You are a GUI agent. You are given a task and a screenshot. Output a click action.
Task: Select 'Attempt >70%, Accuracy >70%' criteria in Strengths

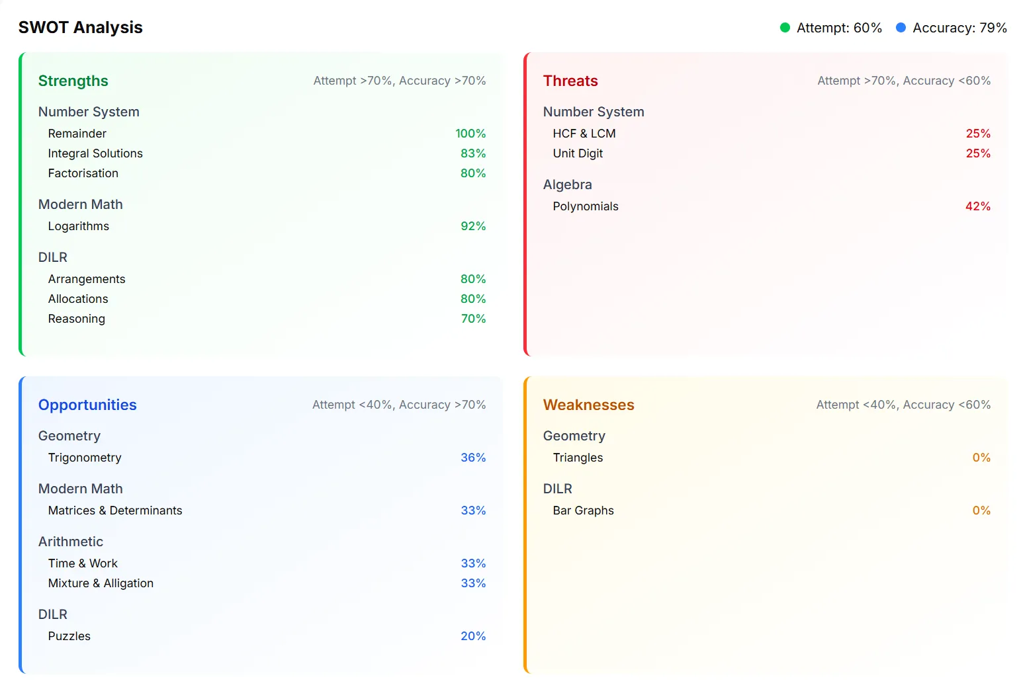[x=400, y=81]
